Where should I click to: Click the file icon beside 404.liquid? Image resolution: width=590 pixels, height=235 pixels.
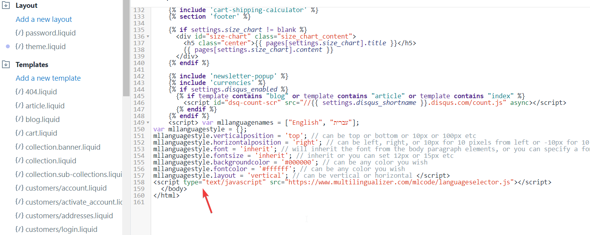point(19,92)
